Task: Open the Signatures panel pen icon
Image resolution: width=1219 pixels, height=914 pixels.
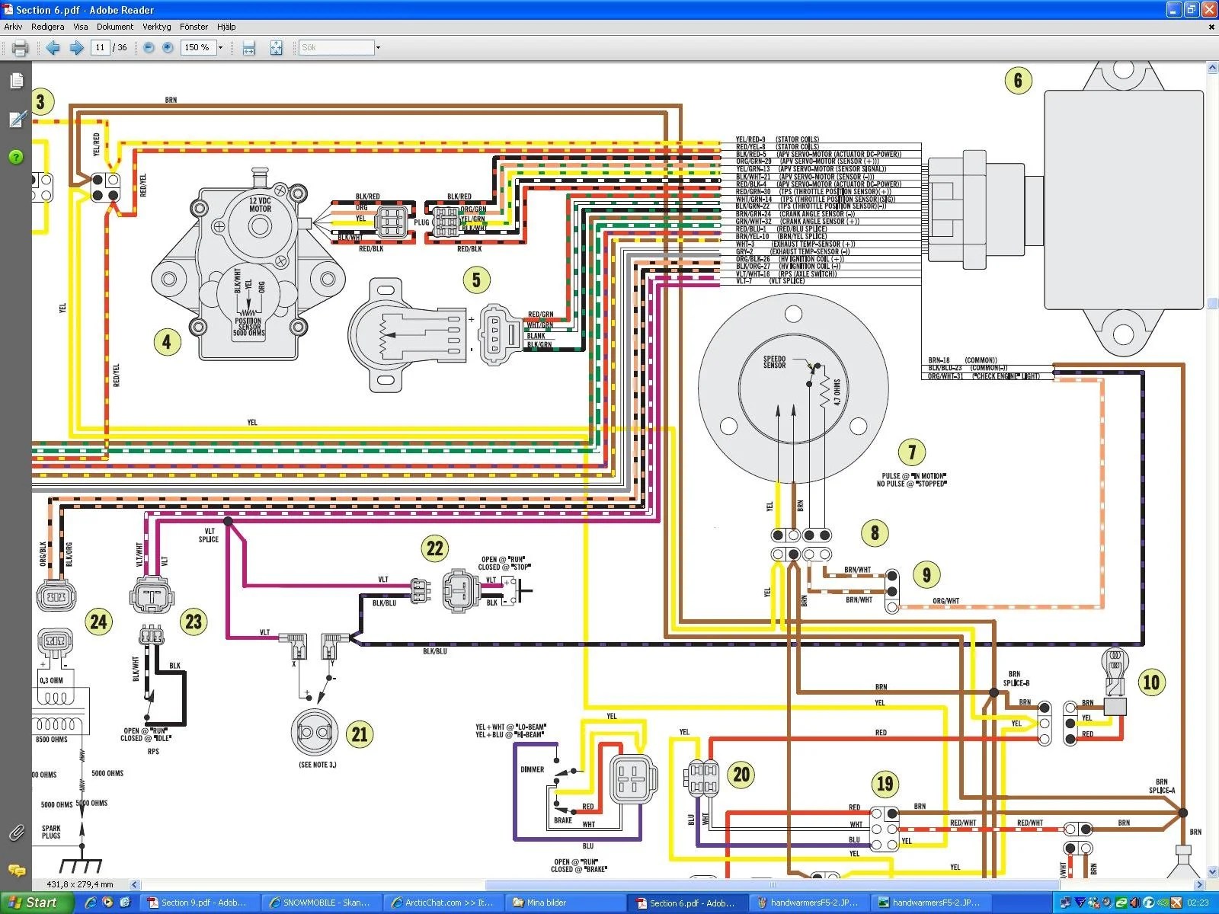Action: click(x=16, y=119)
